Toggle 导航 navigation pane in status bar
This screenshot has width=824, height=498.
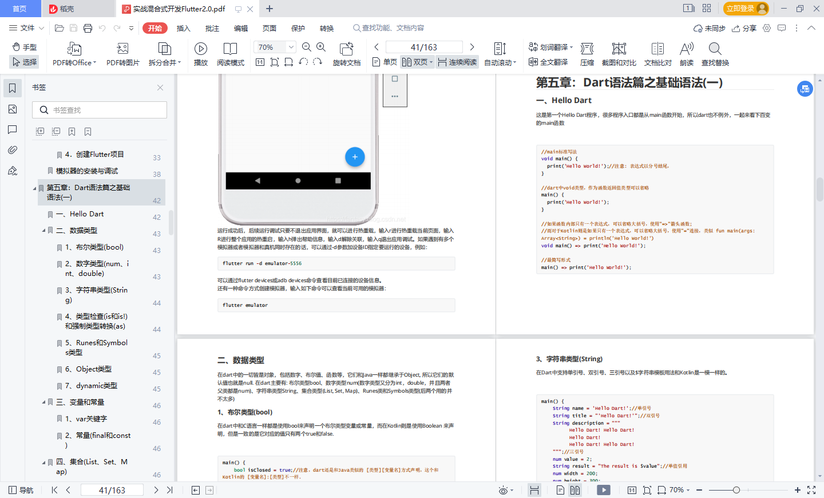(x=21, y=490)
